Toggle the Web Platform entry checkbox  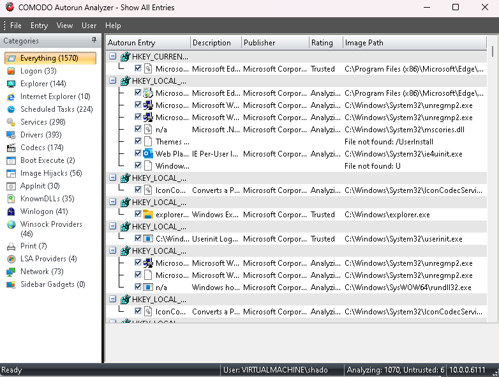(x=138, y=154)
